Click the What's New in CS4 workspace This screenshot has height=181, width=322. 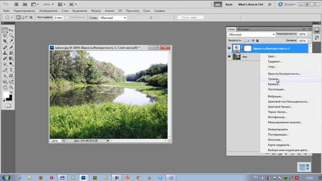(251, 5)
